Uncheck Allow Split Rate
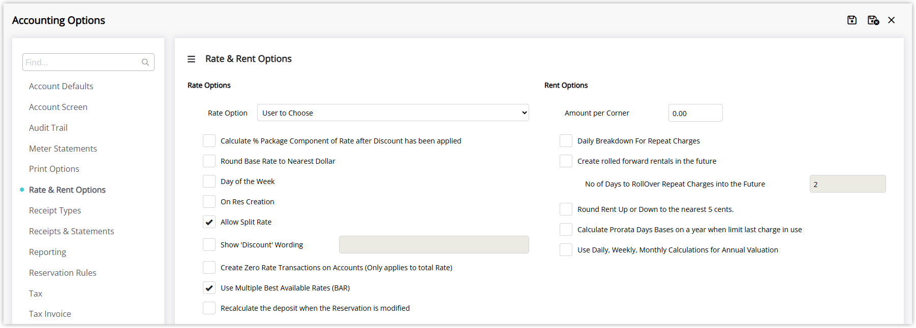This screenshot has width=916, height=328. (x=209, y=222)
